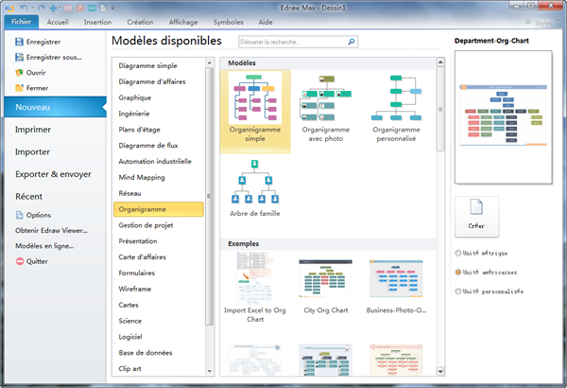
Task: Click the Options icon
Action: (x=19, y=215)
